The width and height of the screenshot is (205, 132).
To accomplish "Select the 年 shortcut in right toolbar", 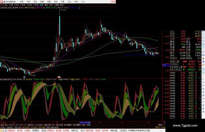I will [x=203, y=112].
